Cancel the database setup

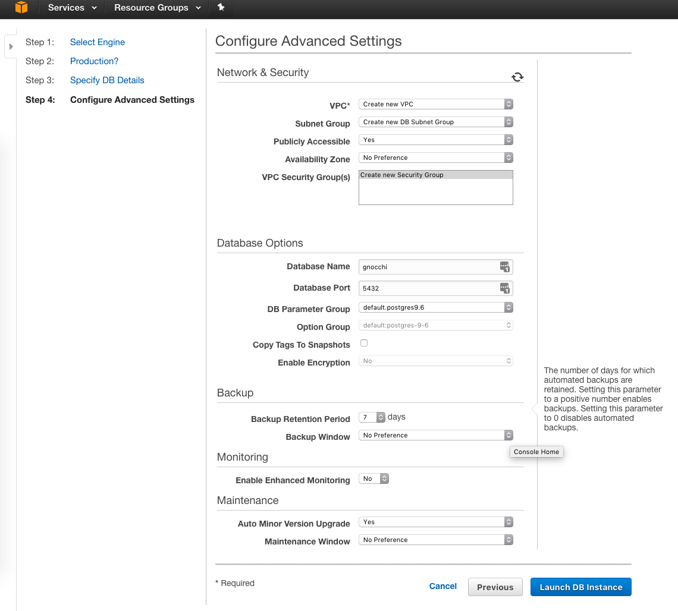pos(442,586)
